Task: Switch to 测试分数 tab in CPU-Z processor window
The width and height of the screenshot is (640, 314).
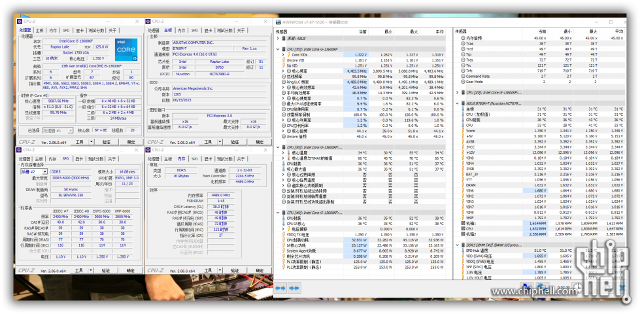Action: click(x=96, y=30)
